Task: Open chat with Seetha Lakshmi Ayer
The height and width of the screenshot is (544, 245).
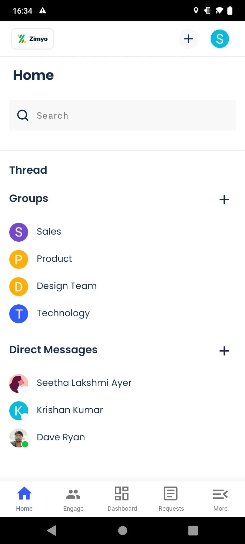Action: point(84,383)
